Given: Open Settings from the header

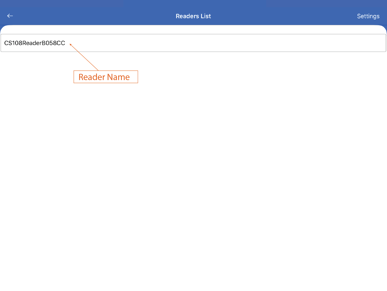Looking at the screenshot, I should 368,16.
